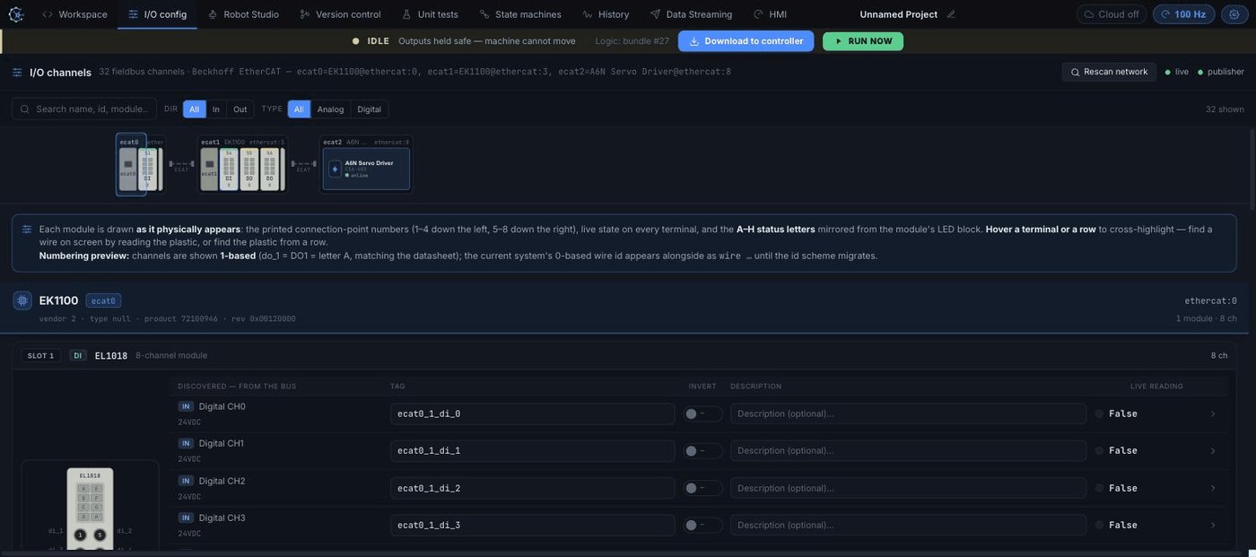Select TYPE filter Analog
This screenshot has width=1256, height=557.
pos(330,109)
